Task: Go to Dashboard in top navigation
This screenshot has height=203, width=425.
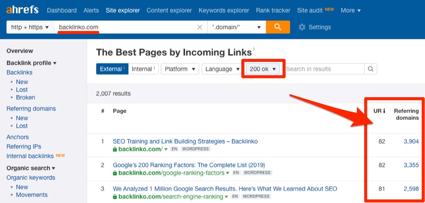Action: tap(62, 10)
